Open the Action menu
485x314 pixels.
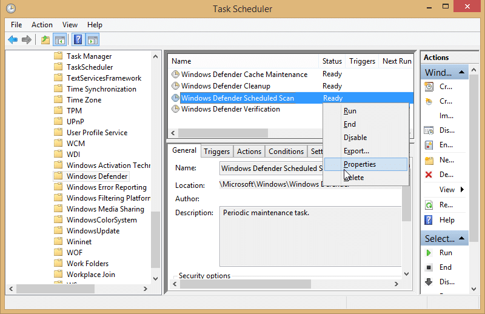pyautogui.click(x=42, y=25)
